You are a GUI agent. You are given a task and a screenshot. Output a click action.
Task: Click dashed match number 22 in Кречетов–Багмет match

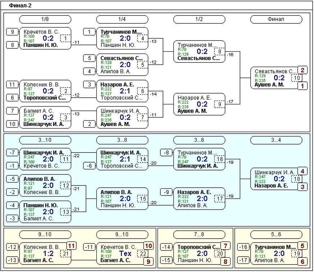click(x=142, y=254)
